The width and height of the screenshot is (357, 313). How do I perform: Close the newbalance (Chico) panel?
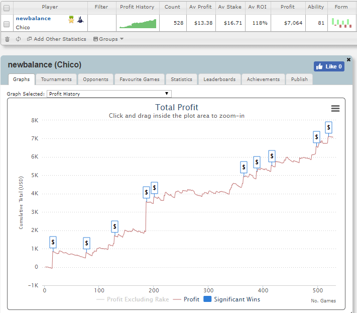348,59
